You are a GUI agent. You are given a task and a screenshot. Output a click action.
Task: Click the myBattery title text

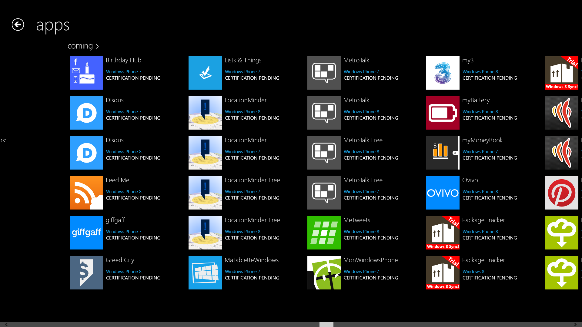click(x=476, y=100)
